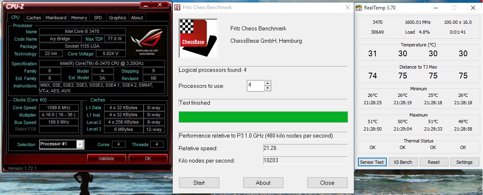This screenshot has height=195, width=483.
Task: Click the Republic of Gamers logo
Action: coord(146,41)
